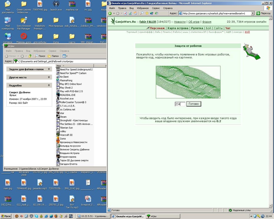Show hidden tray icons chevron

coord(251,216)
